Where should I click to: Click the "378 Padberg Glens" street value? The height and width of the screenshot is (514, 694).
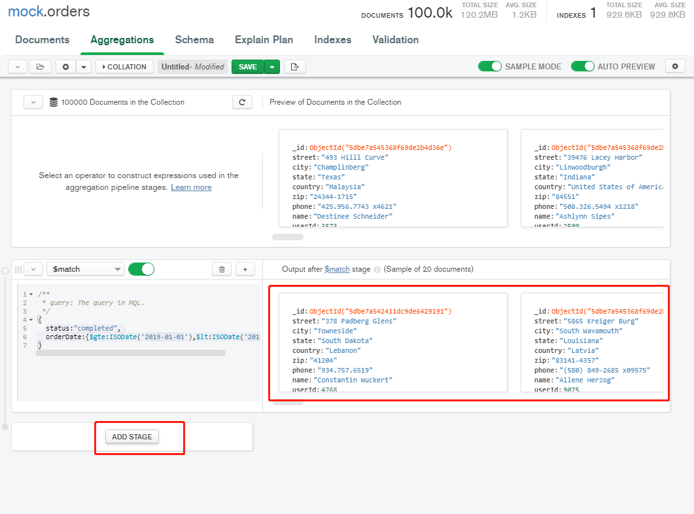click(x=359, y=321)
